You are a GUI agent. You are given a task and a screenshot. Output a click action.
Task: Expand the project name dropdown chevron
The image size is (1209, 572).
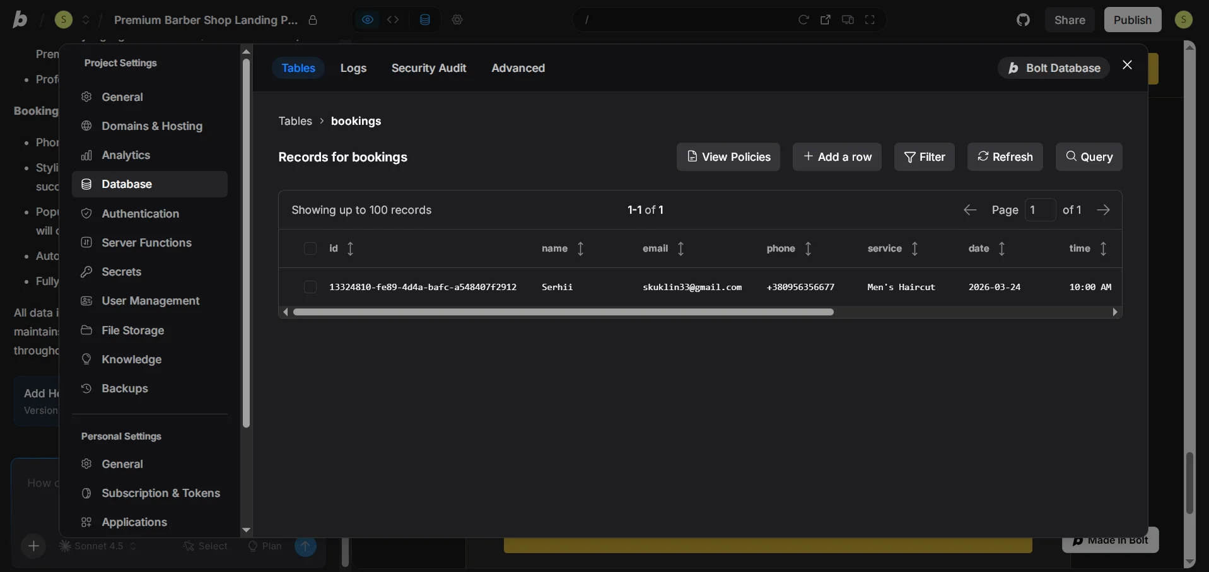click(86, 20)
